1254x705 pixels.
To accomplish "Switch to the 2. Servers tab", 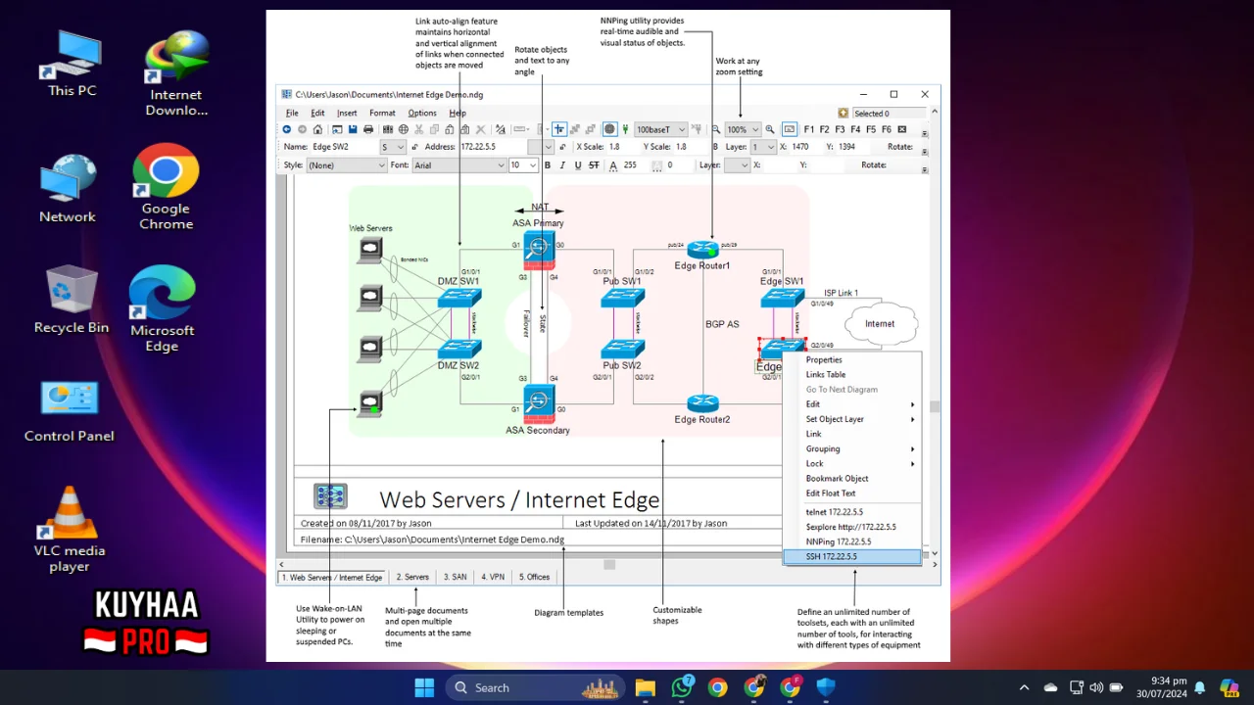I will point(412,577).
